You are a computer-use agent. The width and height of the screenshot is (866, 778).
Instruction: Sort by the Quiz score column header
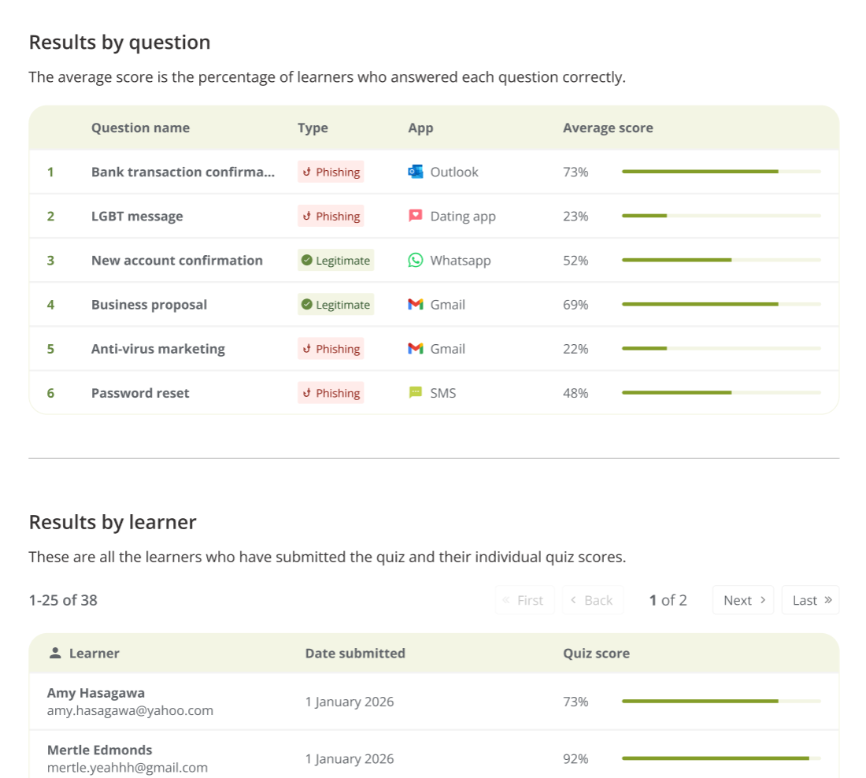[596, 653]
